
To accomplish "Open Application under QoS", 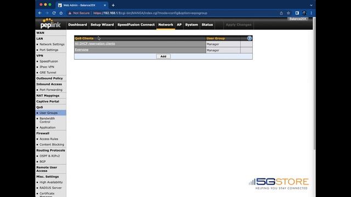I will [48, 128].
